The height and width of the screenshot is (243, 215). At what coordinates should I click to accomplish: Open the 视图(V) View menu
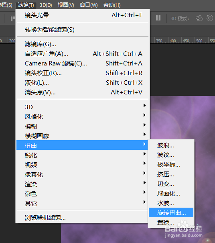tap(66, 5)
